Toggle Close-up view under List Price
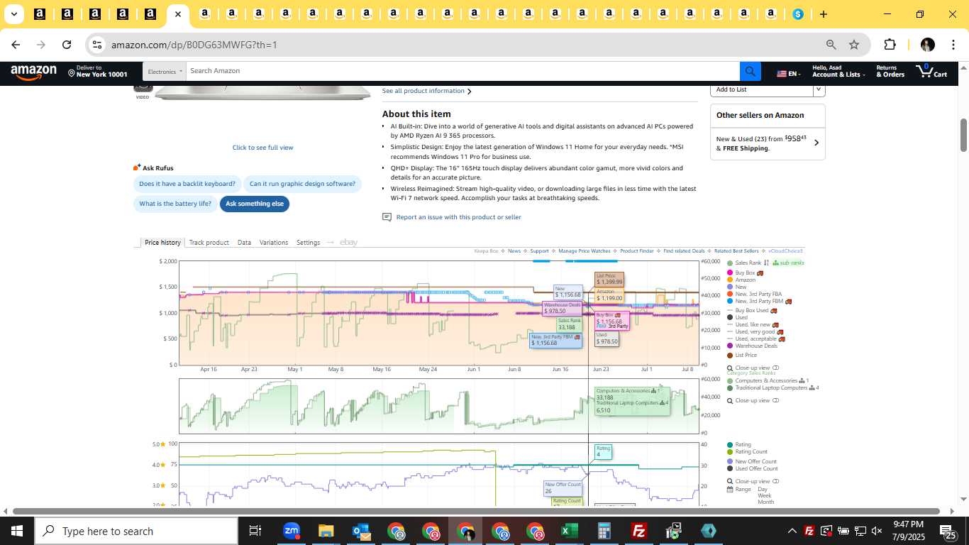Screen dimensions: 969x545 click(753, 368)
